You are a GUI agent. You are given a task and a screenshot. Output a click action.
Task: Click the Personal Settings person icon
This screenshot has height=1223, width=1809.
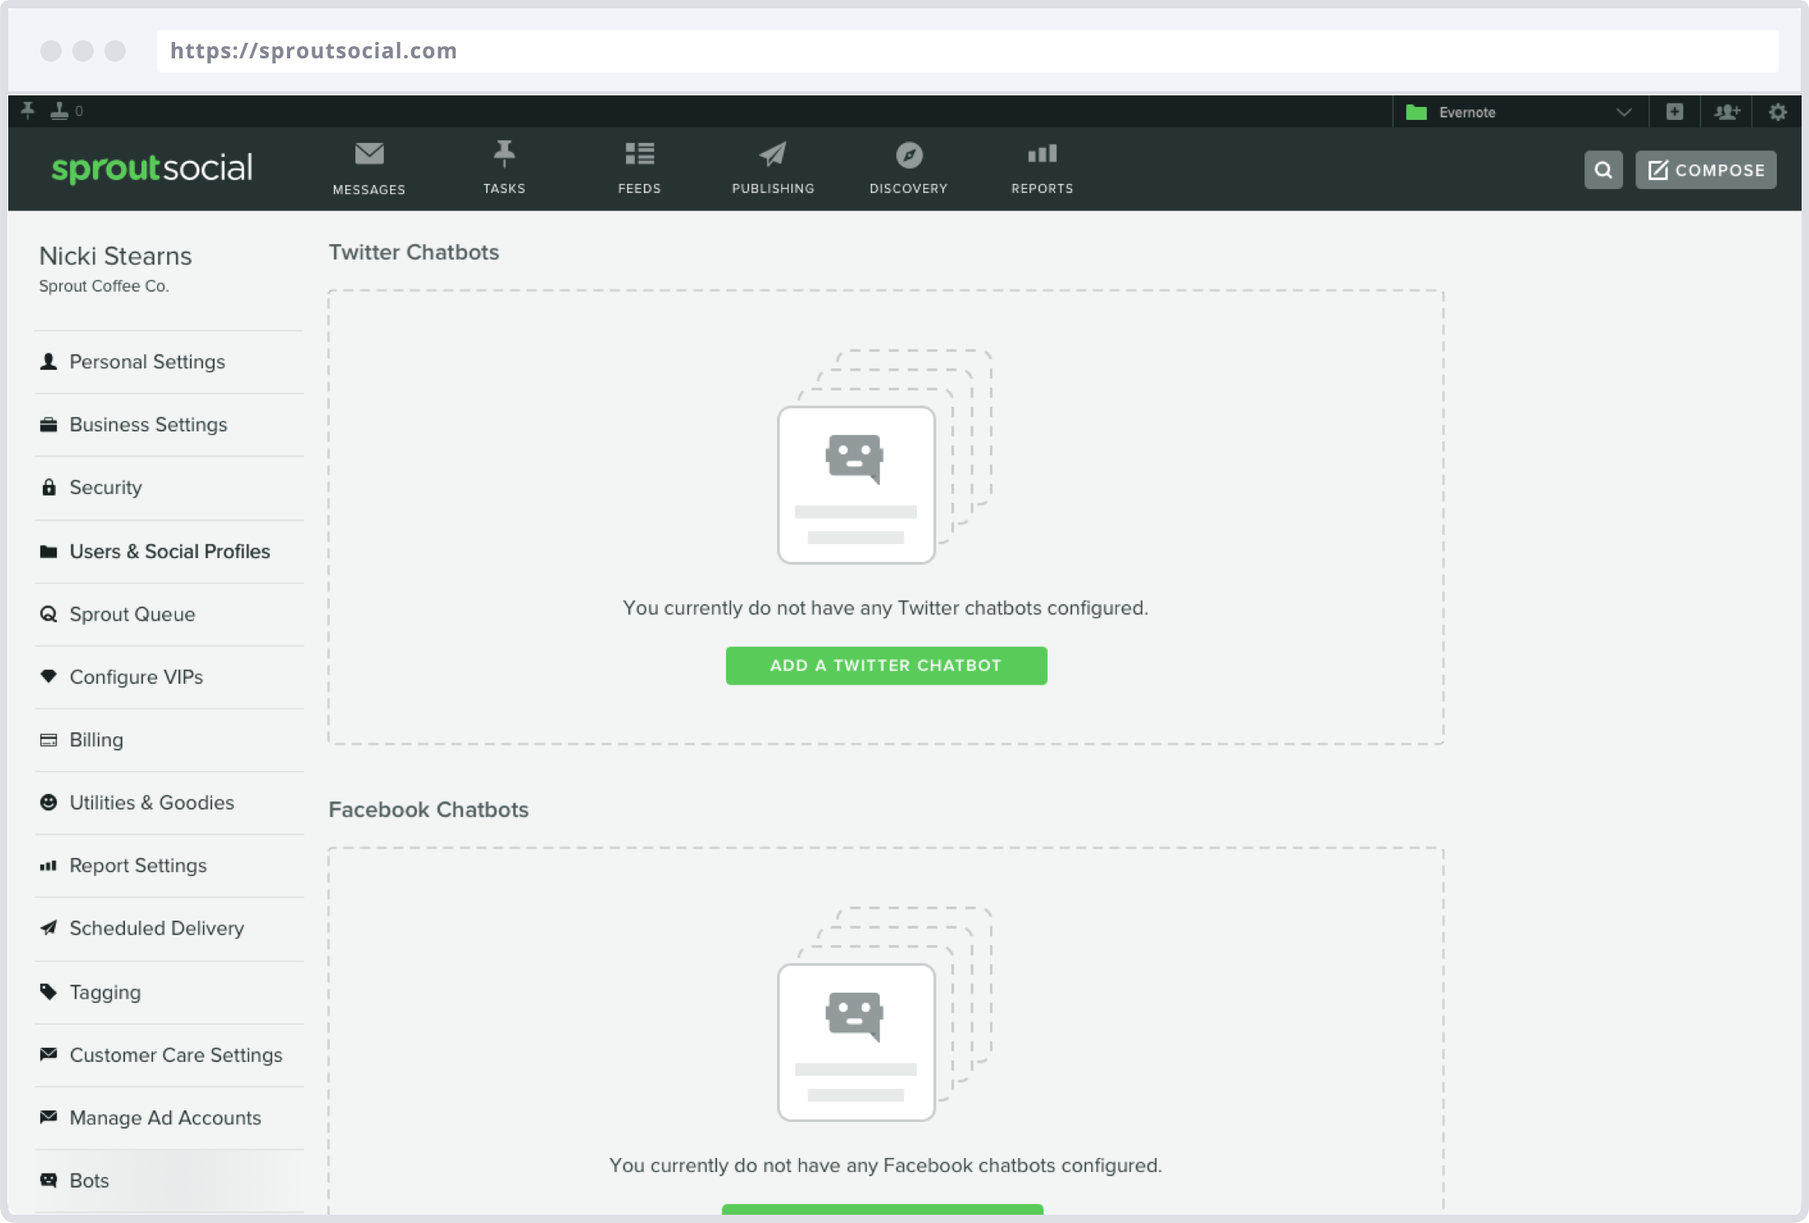click(x=49, y=362)
